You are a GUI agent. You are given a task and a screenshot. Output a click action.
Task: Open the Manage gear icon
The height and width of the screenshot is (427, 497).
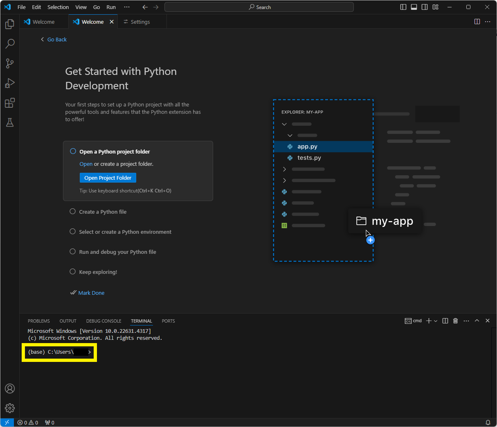[10, 408]
